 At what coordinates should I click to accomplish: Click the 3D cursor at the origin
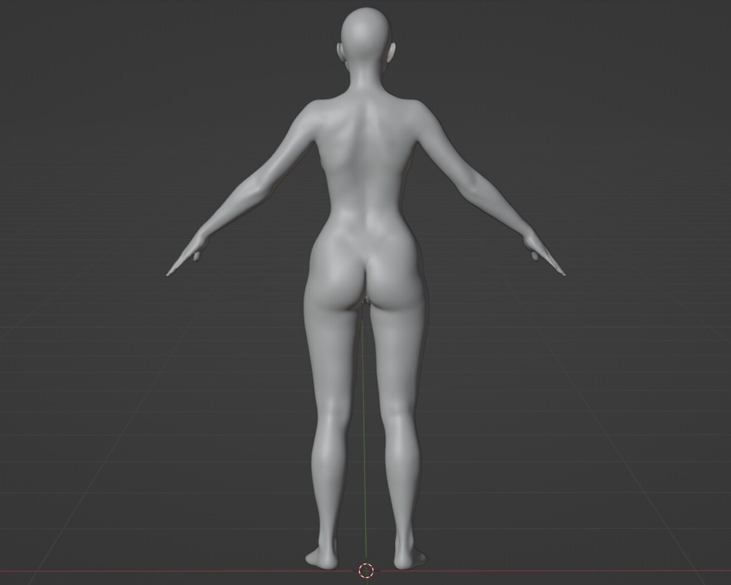[x=366, y=571]
